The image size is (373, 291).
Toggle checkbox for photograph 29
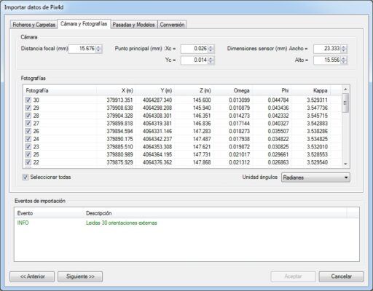(28, 108)
